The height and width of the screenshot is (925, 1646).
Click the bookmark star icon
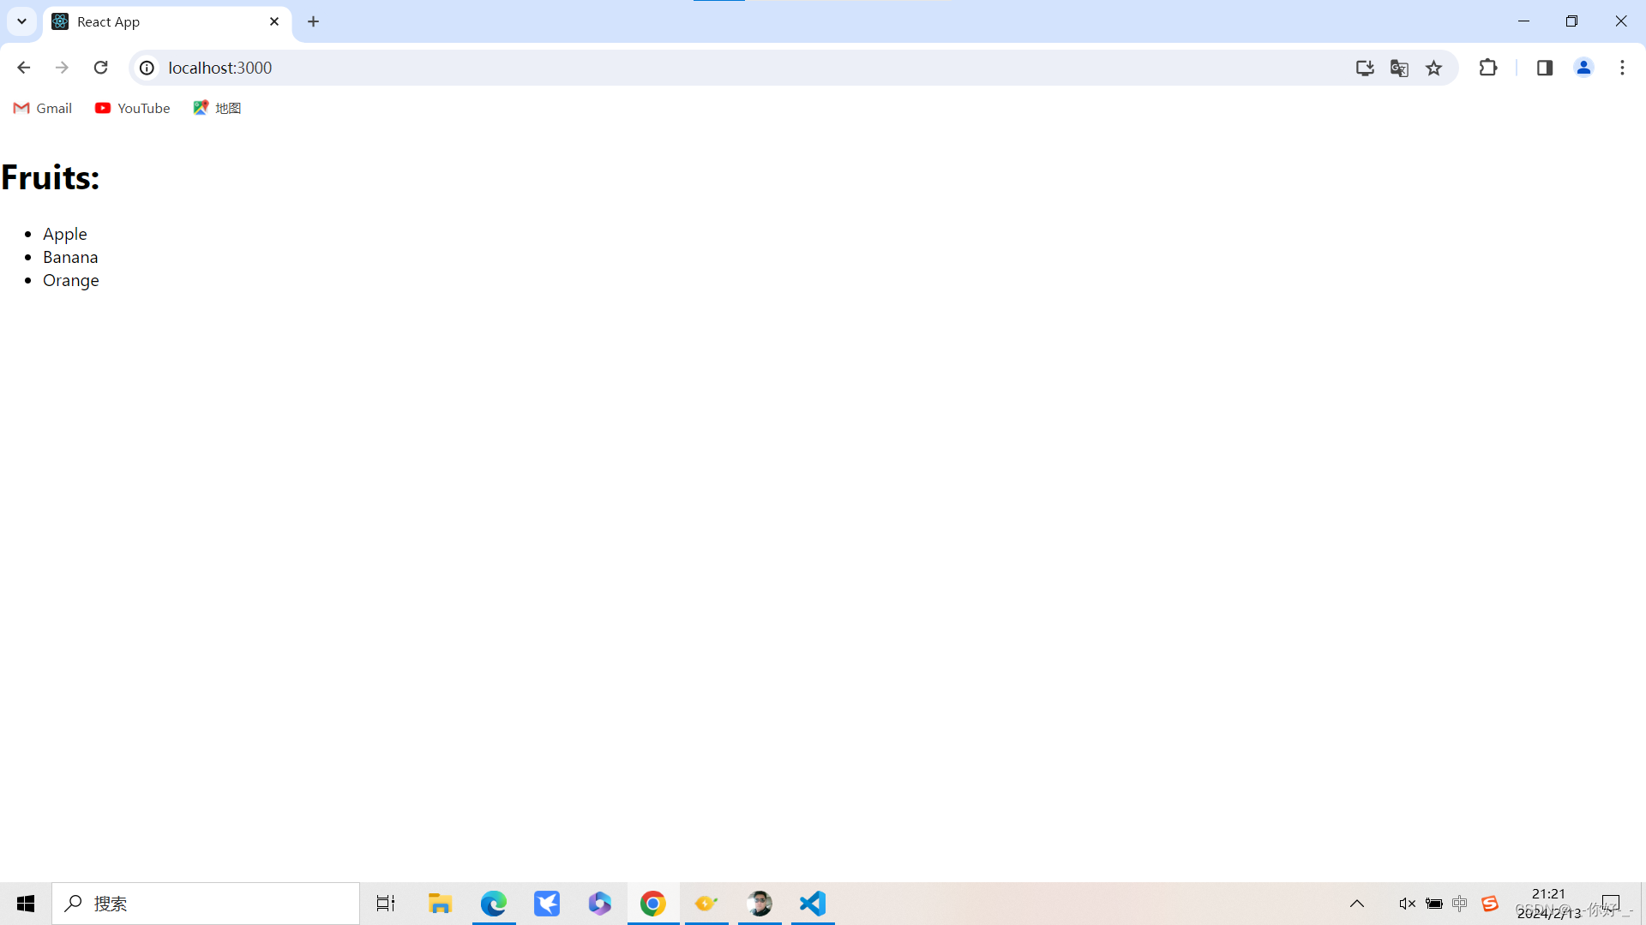1433,68
